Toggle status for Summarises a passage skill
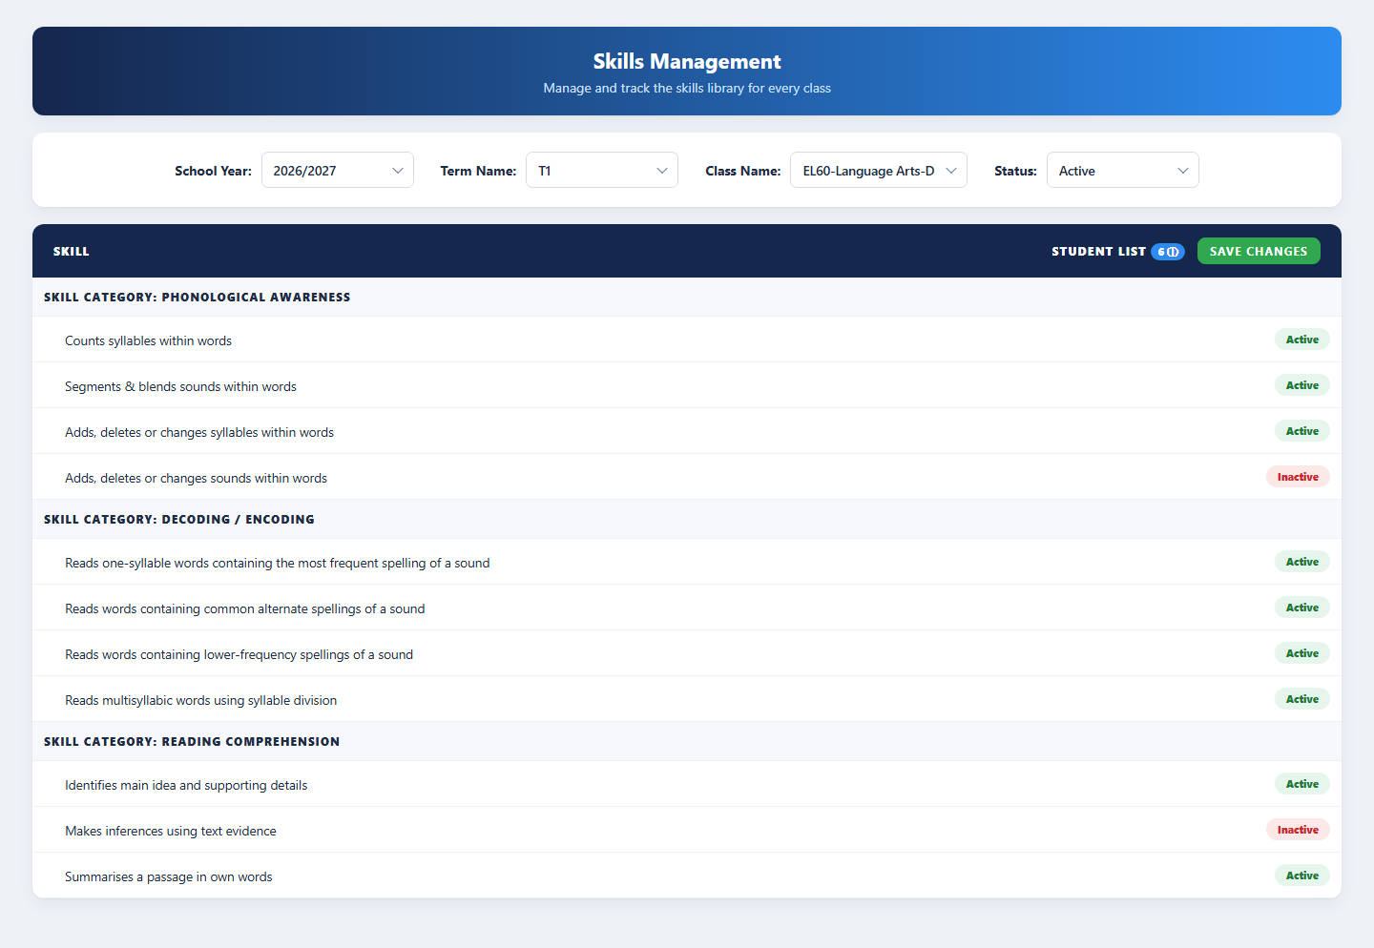The image size is (1374, 948). (1302, 876)
